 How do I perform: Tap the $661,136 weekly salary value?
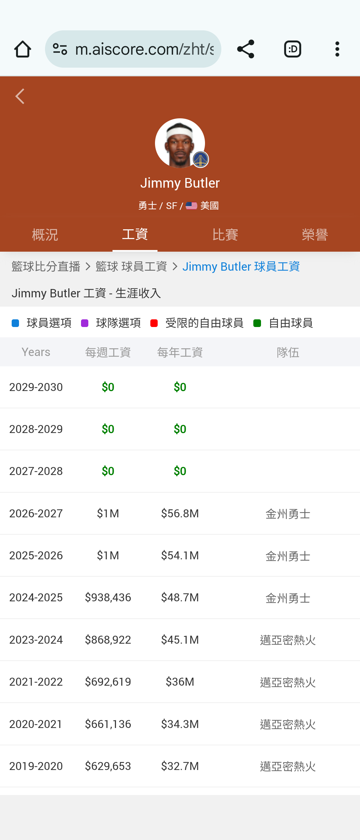tap(108, 724)
